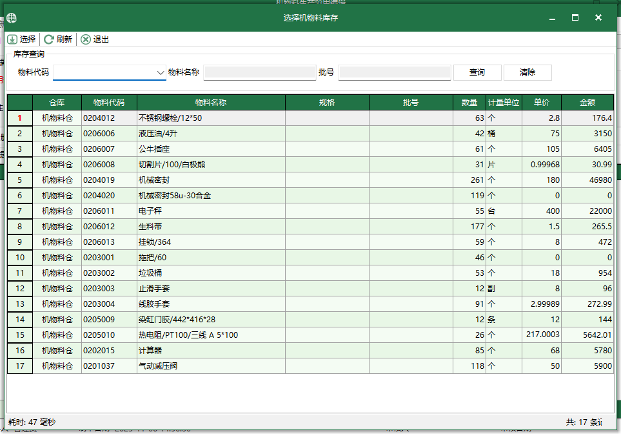Click the 查询 query button

[477, 72]
